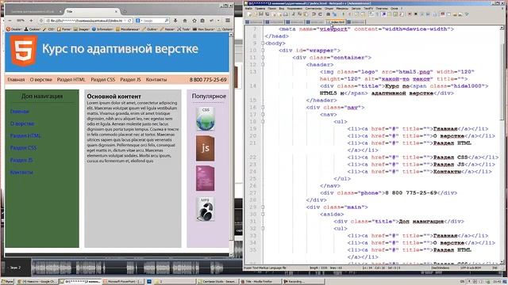This screenshot has height=285, width=508.
Task: Click Print icon in Notepad++ toolbar
Action: click(x=286, y=14)
